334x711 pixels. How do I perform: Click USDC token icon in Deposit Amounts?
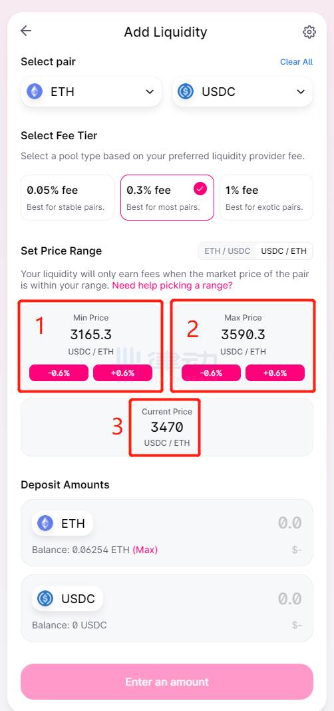(45, 598)
